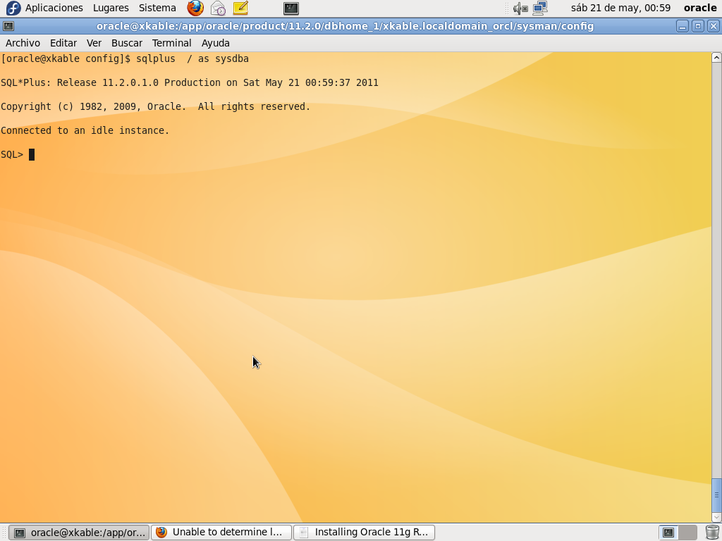Close the terminal window

coord(714,26)
